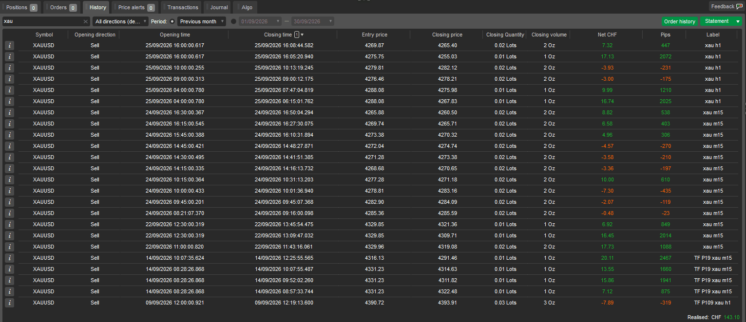The width and height of the screenshot is (746, 322).
Task: Open info for trade closed 14/09/2026 09:52:02
Action: [x=9, y=280]
